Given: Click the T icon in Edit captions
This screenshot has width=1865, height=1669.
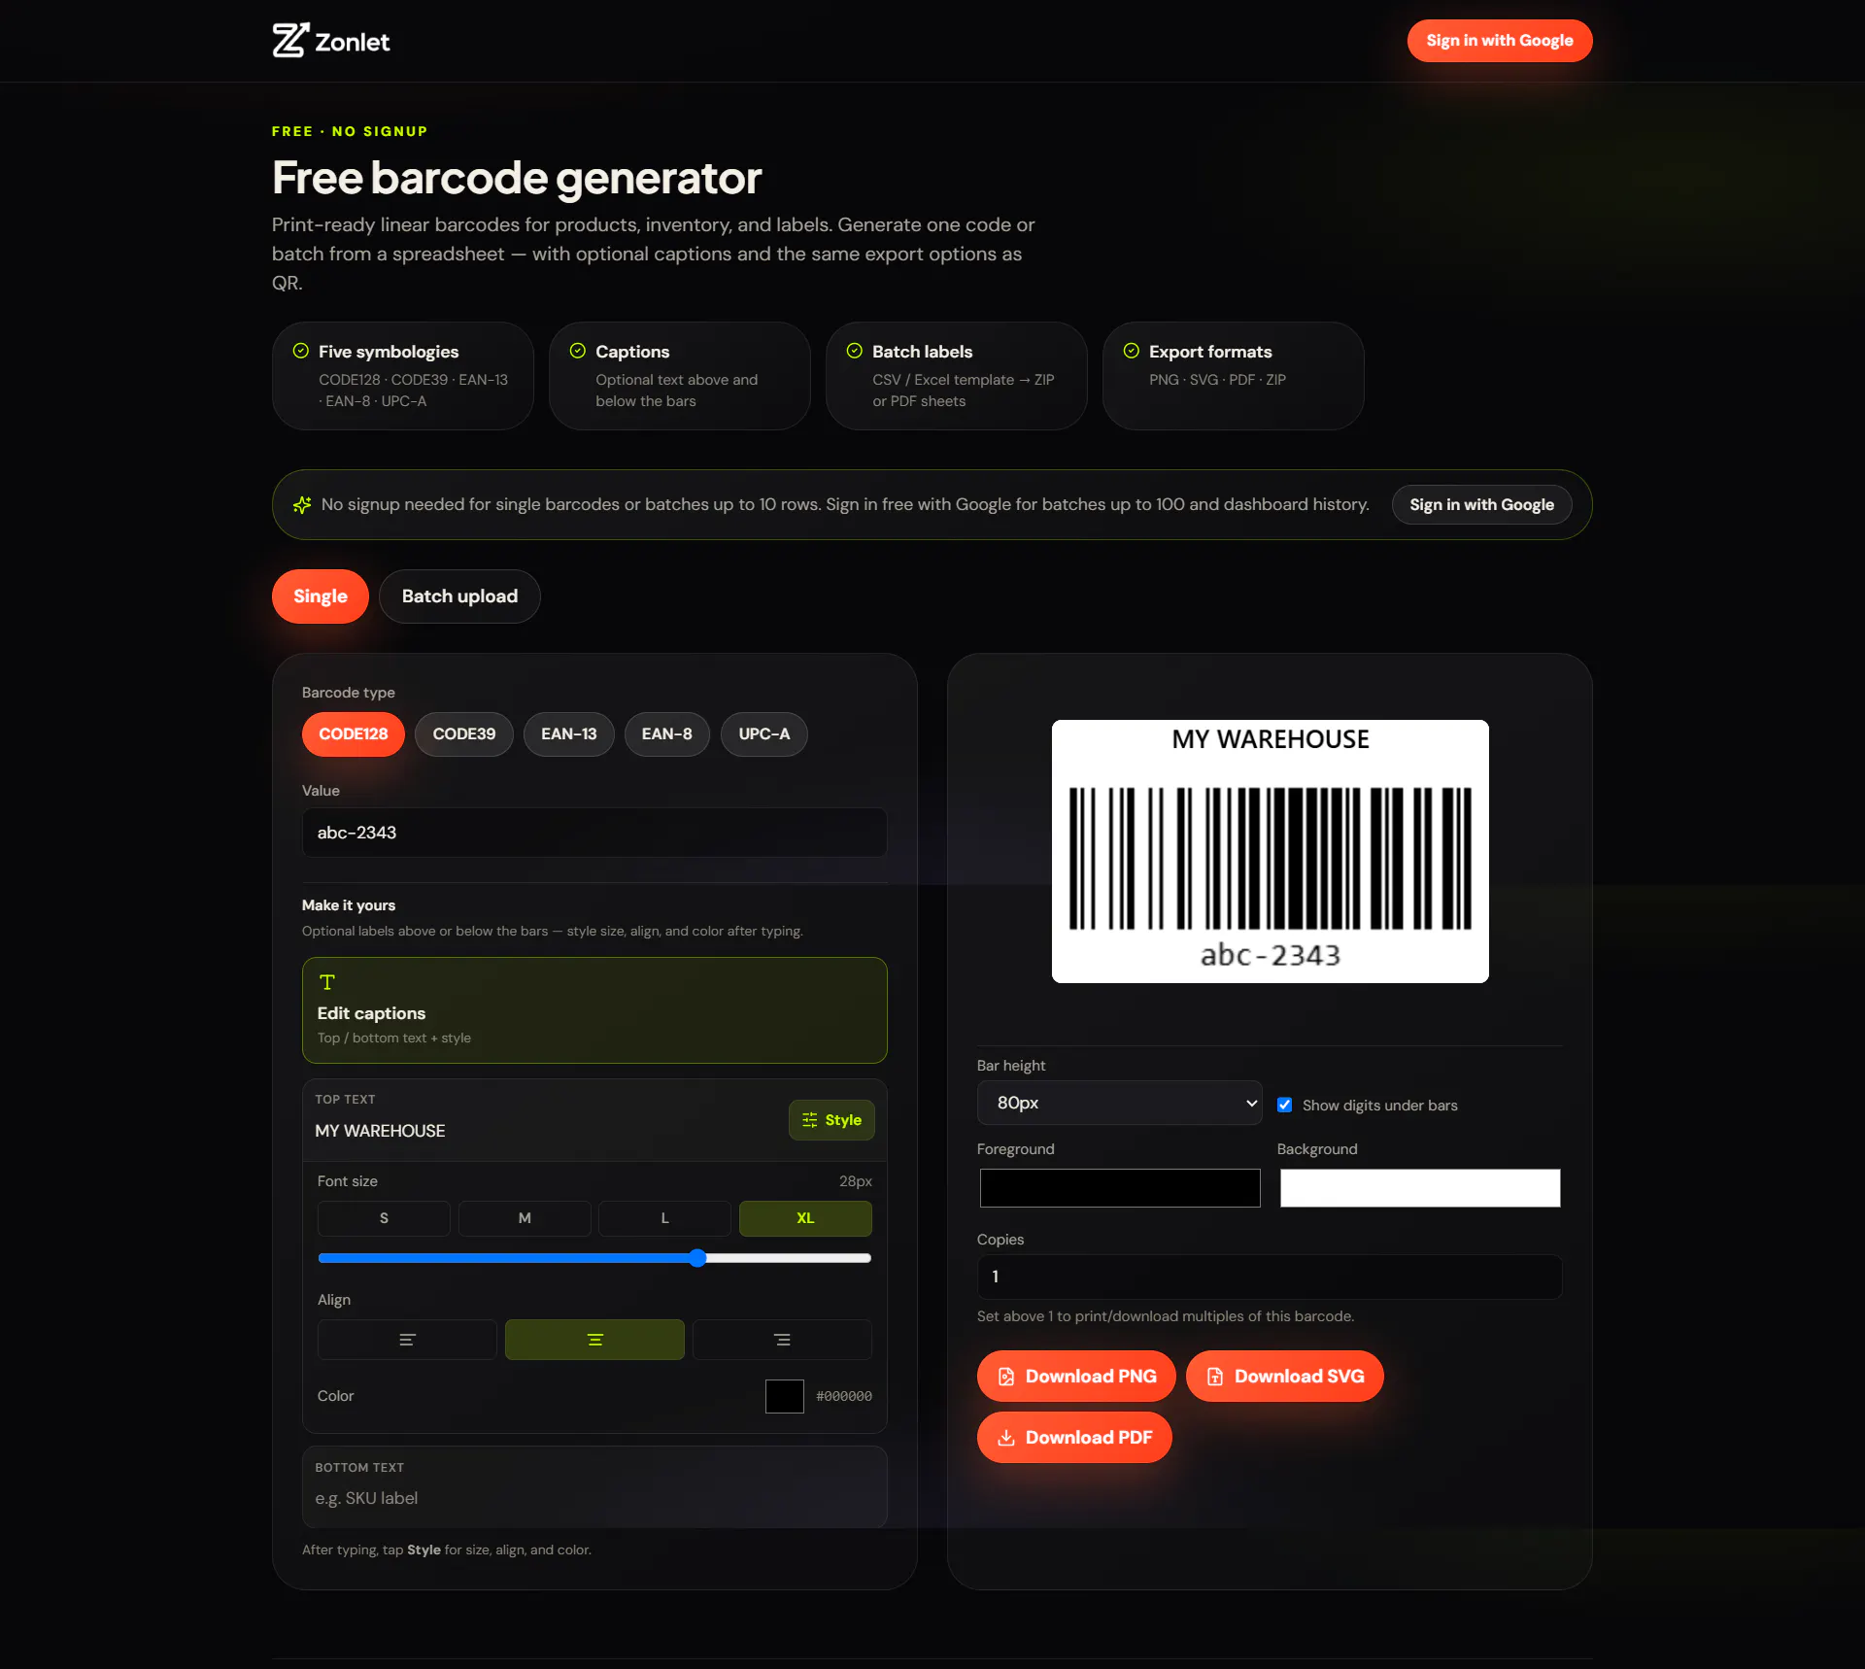Looking at the screenshot, I should click(327, 982).
